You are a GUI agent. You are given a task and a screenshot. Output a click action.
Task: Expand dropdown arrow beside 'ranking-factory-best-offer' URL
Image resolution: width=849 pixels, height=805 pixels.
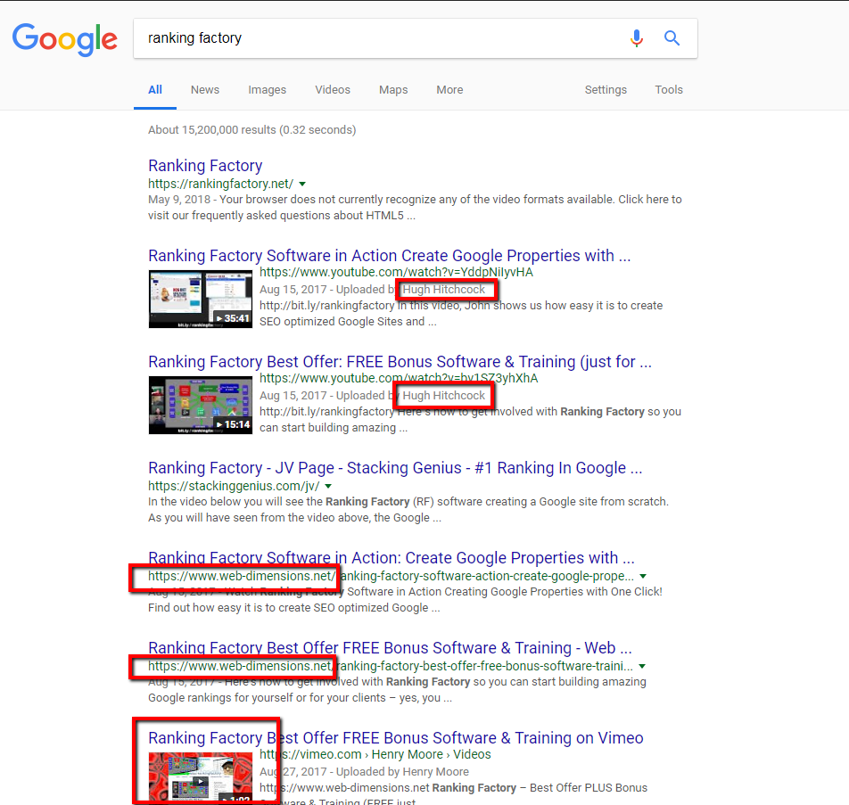pos(642,667)
